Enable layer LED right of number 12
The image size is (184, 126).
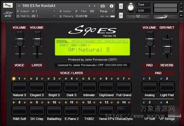[94, 103]
